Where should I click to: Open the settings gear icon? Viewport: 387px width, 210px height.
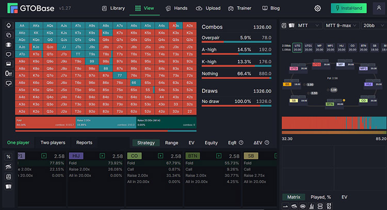point(317,8)
